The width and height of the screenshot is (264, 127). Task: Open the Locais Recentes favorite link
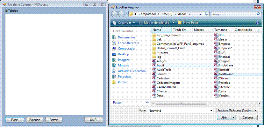pyautogui.click(x=128, y=43)
